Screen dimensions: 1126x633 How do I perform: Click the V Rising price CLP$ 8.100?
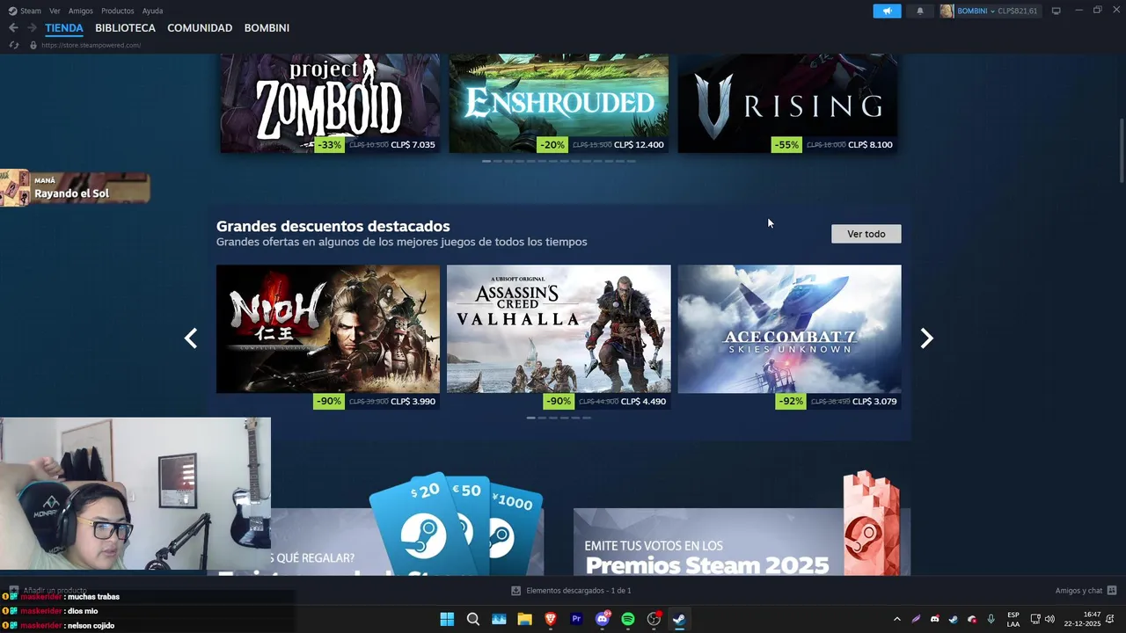point(870,145)
